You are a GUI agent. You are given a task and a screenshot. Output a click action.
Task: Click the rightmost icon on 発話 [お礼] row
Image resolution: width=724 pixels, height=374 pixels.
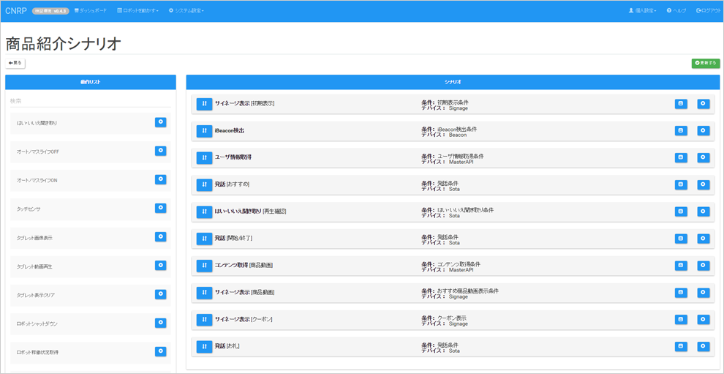704,346
